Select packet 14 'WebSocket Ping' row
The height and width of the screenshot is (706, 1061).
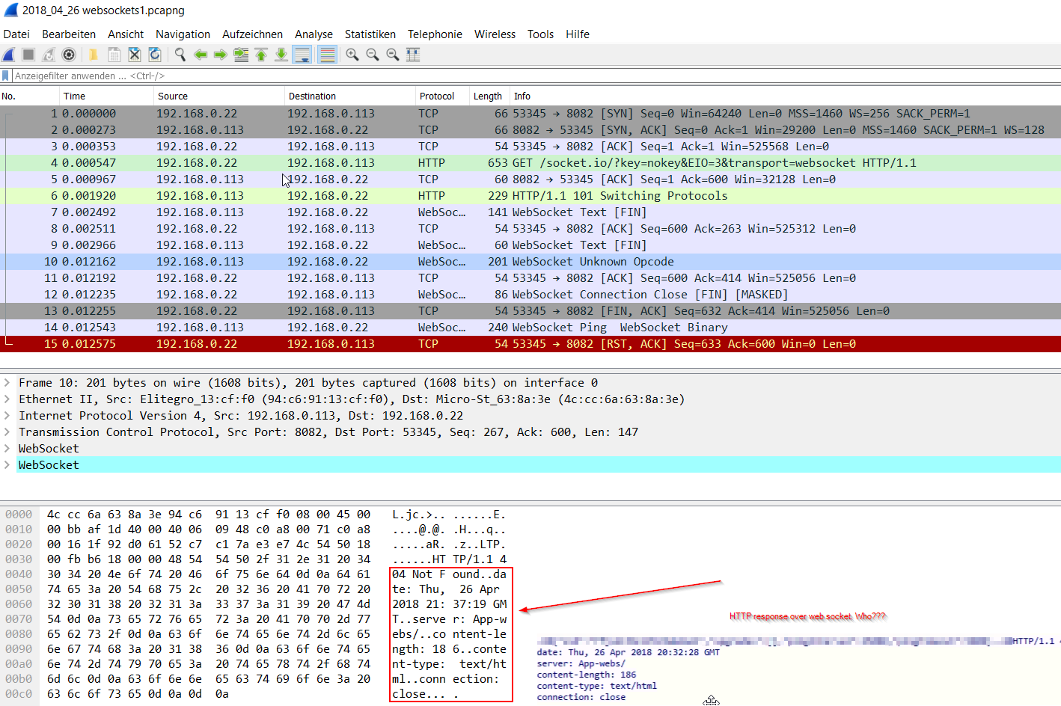pos(530,328)
